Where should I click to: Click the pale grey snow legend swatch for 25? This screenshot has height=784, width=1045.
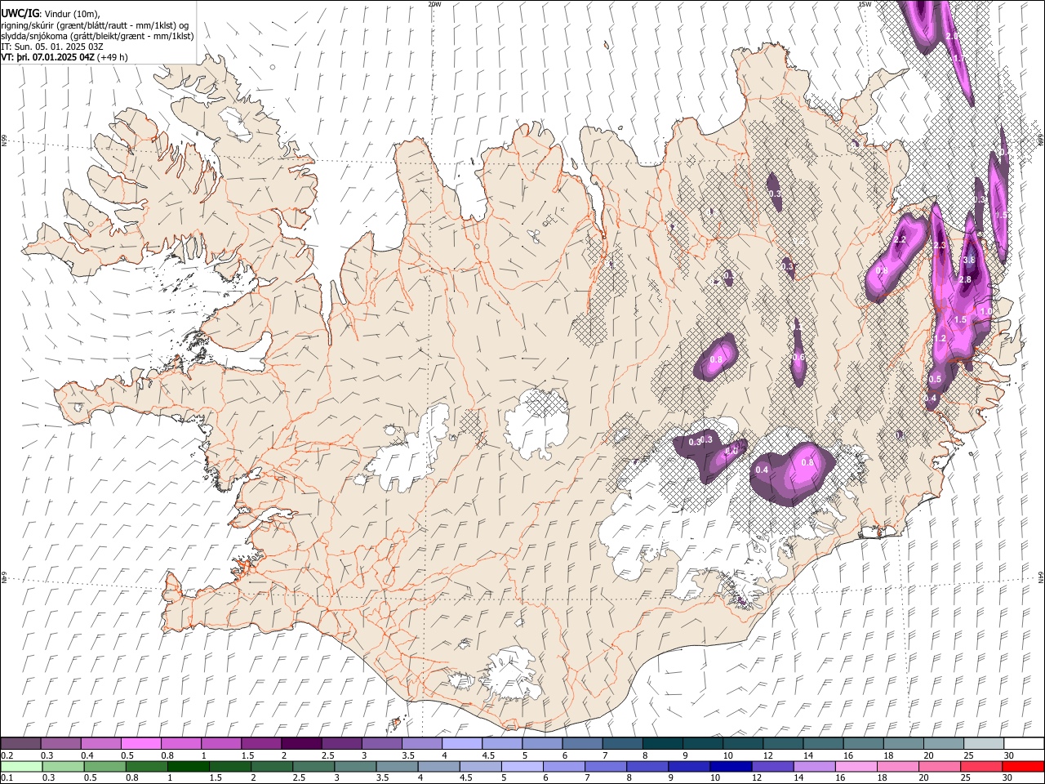click(983, 743)
